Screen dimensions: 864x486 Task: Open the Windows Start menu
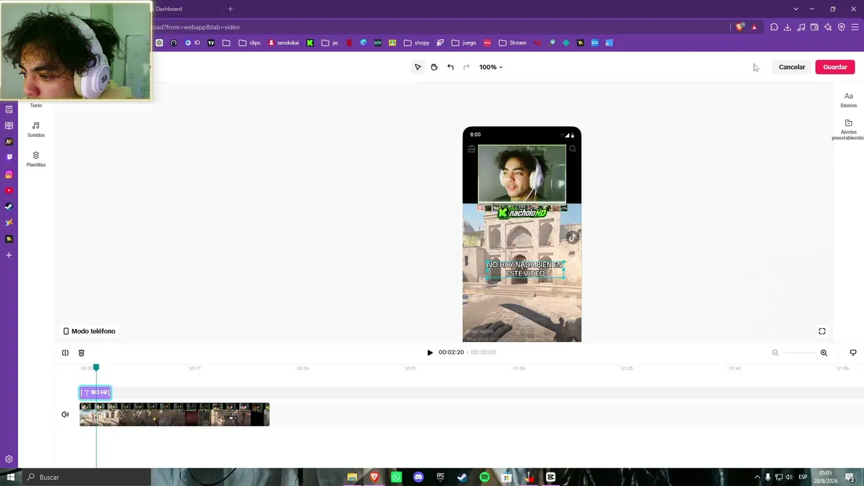pyautogui.click(x=11, y=477)
